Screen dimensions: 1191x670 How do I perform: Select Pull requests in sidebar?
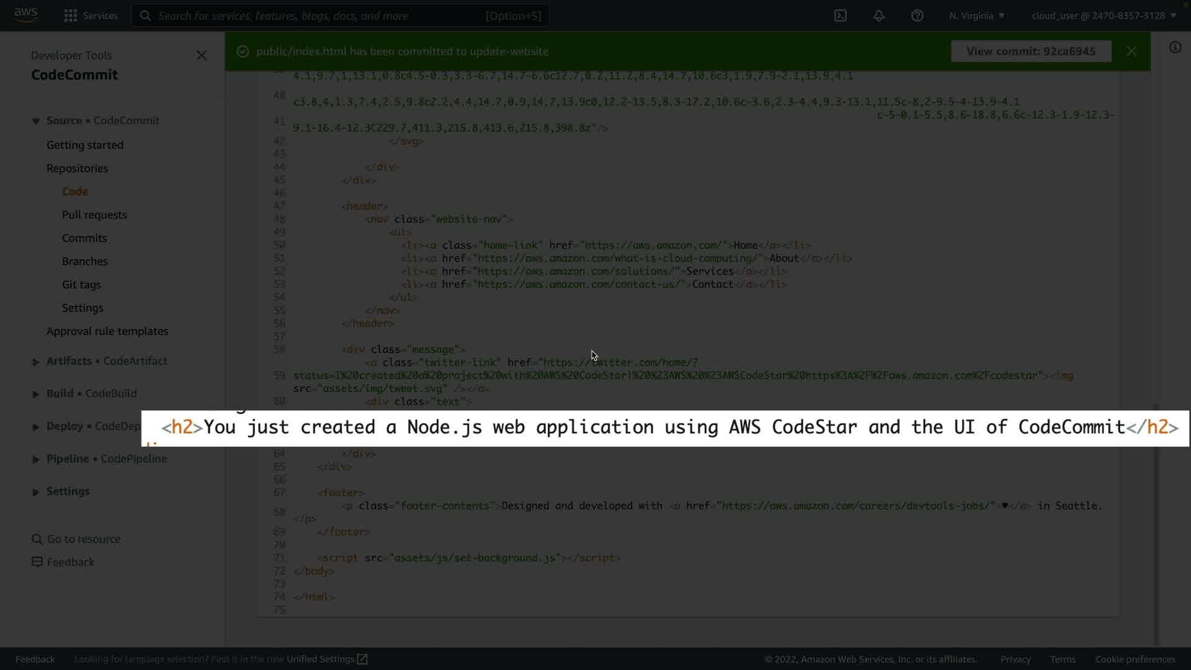[x=94, y=215]
